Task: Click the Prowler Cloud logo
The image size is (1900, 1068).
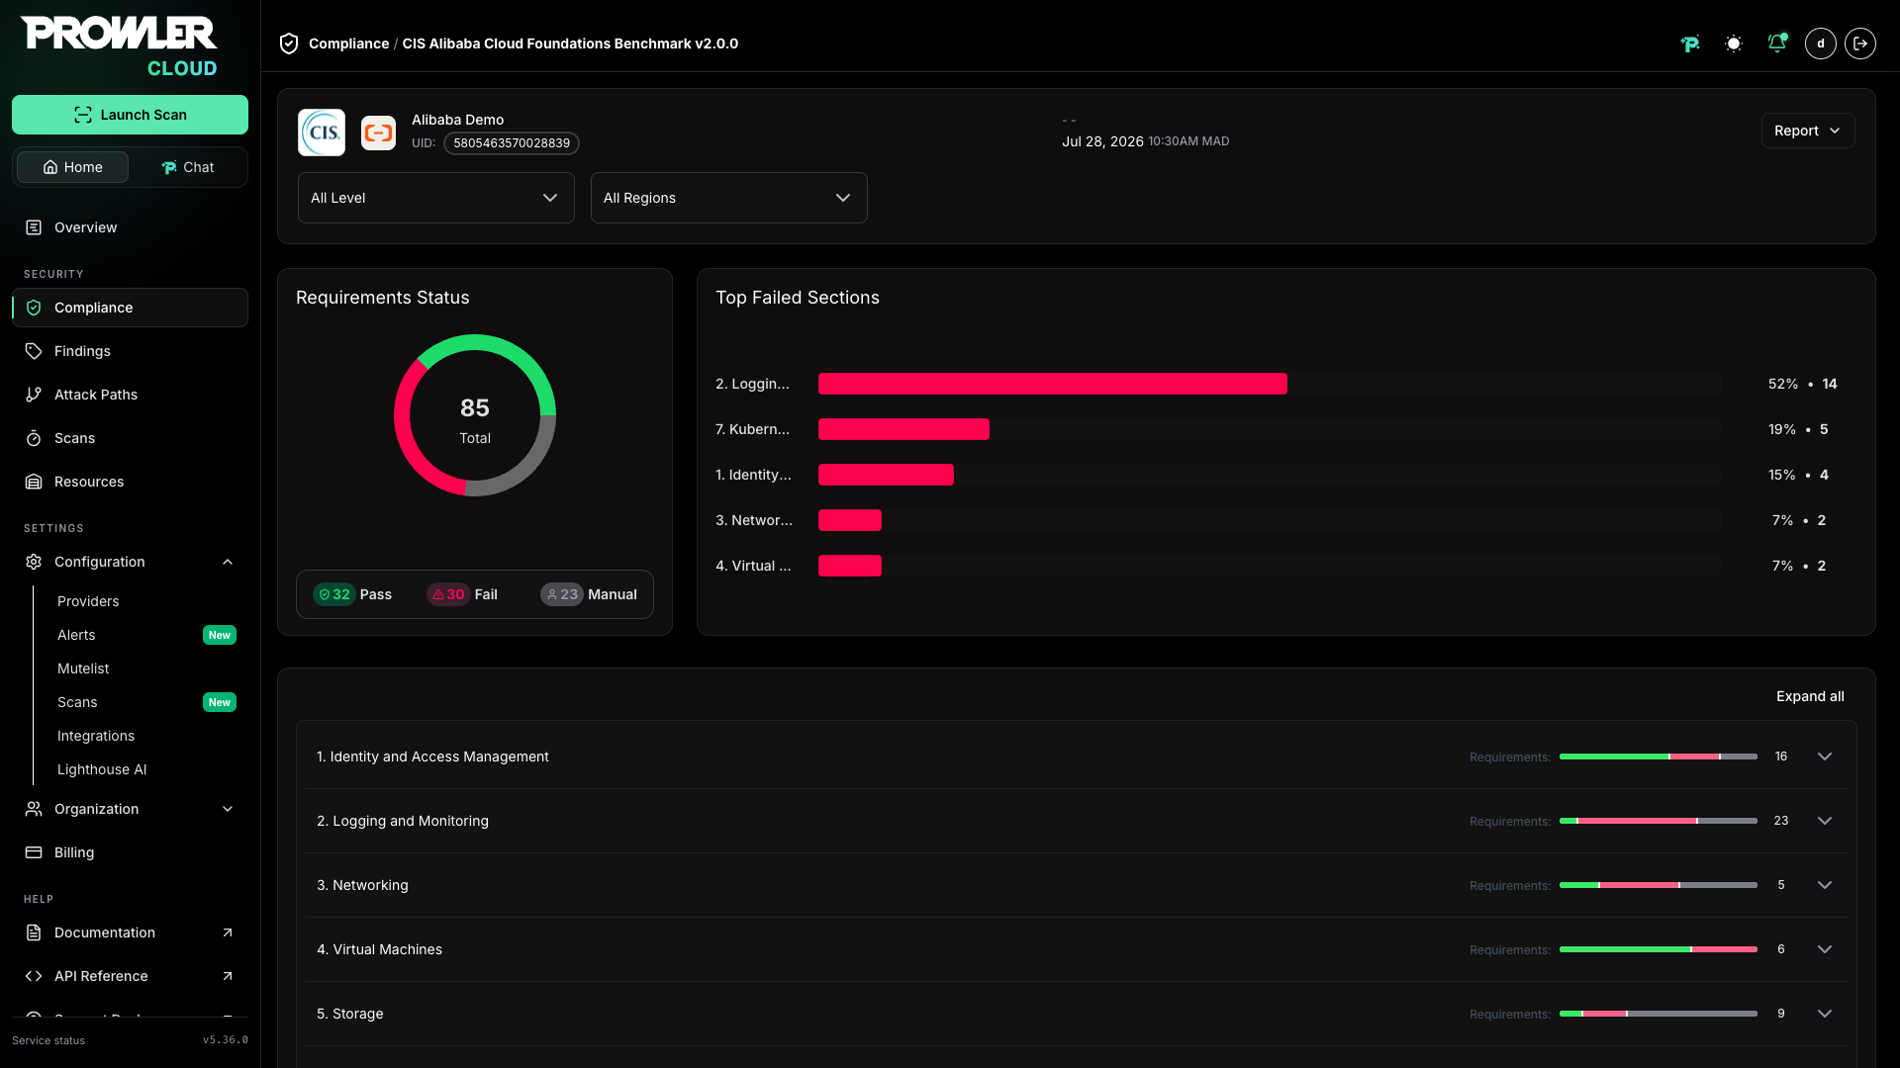Action: tap(119, 46)
